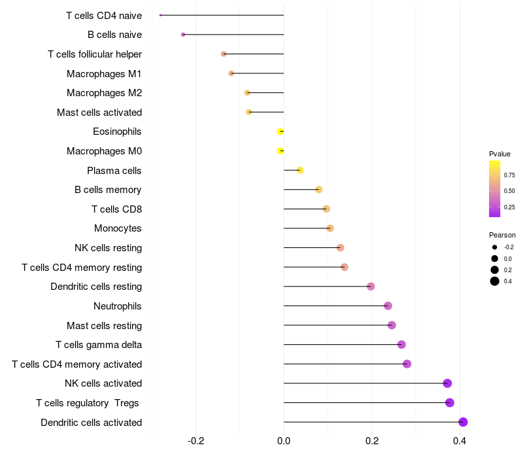The image size is (523, 458).
Task: Select the Monocytes axis label
Action: pos(118,228)
